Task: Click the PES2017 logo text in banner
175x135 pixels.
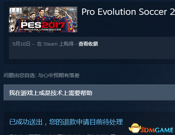Action: point(43,25)
